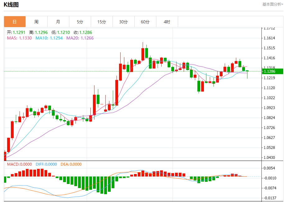Open the 5分 interval tab
This screenshot has width=286, height=202.
click(x=80, y=22)
